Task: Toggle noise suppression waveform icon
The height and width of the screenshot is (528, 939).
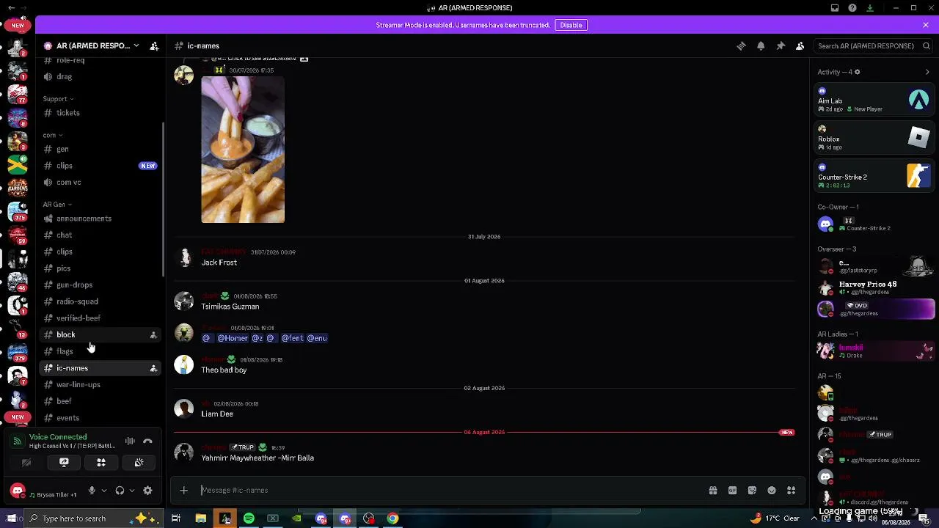Action: coord(130,441)
